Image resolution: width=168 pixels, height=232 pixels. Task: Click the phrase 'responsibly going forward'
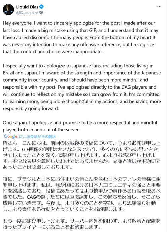(x=31, y=109)
